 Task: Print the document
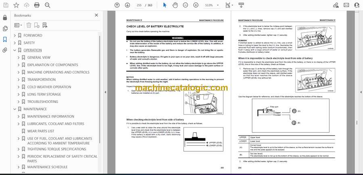[37, 5]
